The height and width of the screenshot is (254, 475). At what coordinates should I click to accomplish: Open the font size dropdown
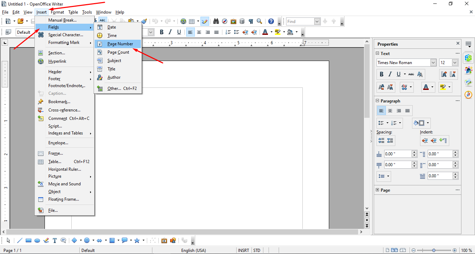pyautogui.click(x=454, y=62)
